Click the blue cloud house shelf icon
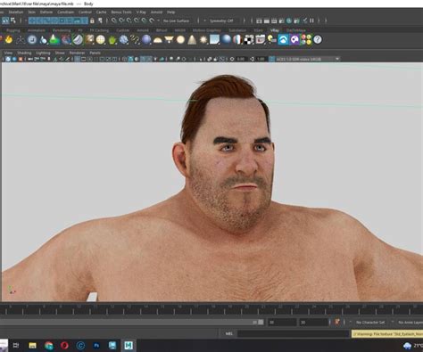Screen dimensions: 423x352 283,39
